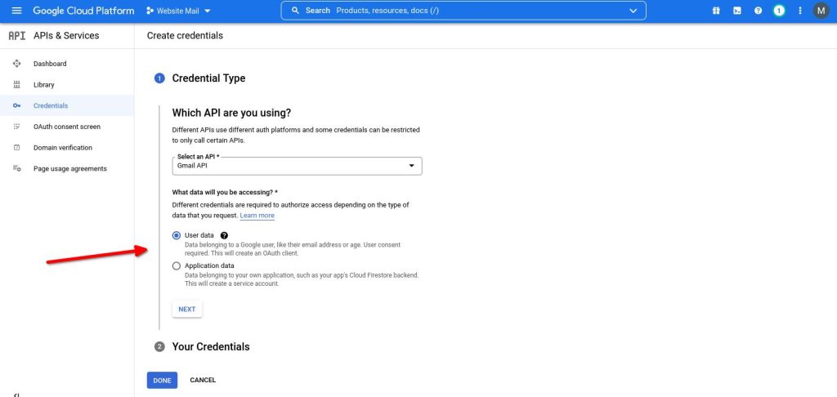The width and height of the screenshot is (837, 397).
Task: Click the Google Cloud Platform logo
Action: [83, 11]
